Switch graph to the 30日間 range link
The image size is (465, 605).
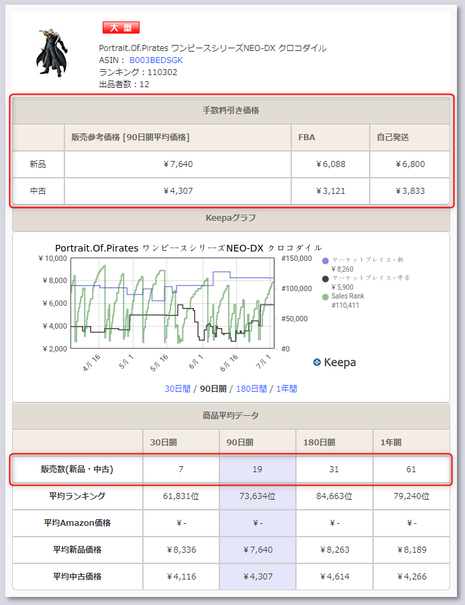click(x=177, y=388)
